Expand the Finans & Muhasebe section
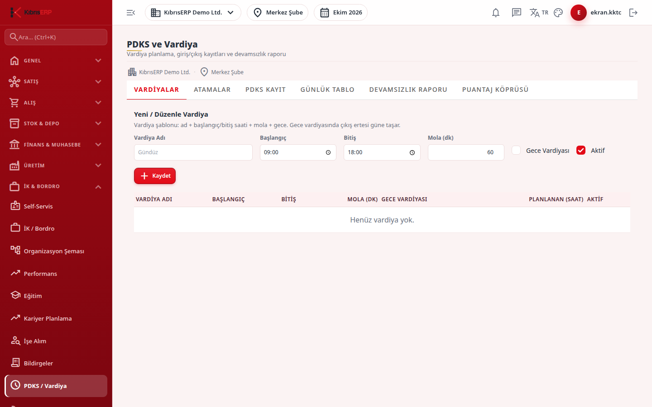 (56, 145)
